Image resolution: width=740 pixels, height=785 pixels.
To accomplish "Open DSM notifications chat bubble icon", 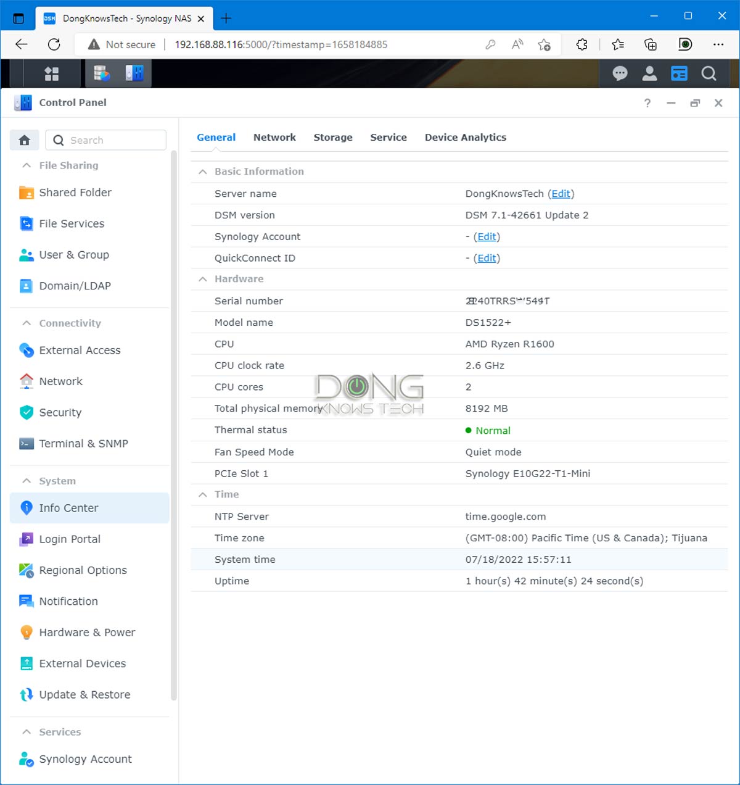I will (x=620, y=74).
